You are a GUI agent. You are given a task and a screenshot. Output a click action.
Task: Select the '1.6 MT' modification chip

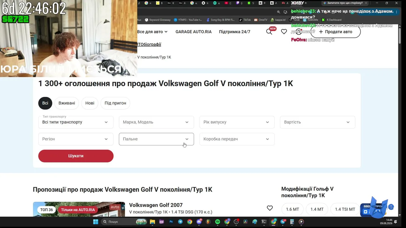click(292, 209)
